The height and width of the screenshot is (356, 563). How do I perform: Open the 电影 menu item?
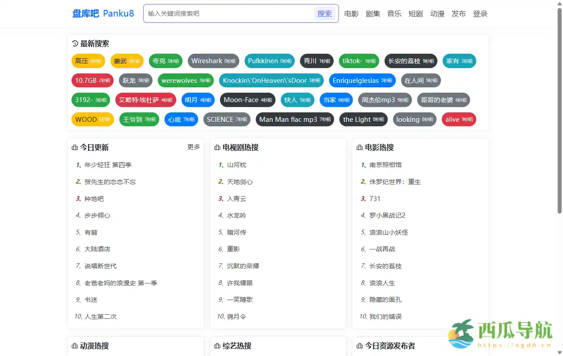click(x=351, y=13)
